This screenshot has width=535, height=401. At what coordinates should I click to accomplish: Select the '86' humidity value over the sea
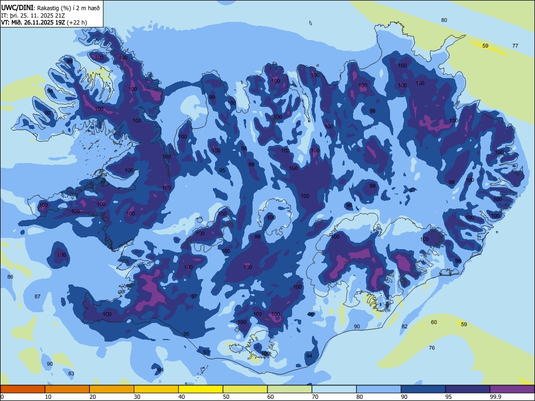[10, 276]
